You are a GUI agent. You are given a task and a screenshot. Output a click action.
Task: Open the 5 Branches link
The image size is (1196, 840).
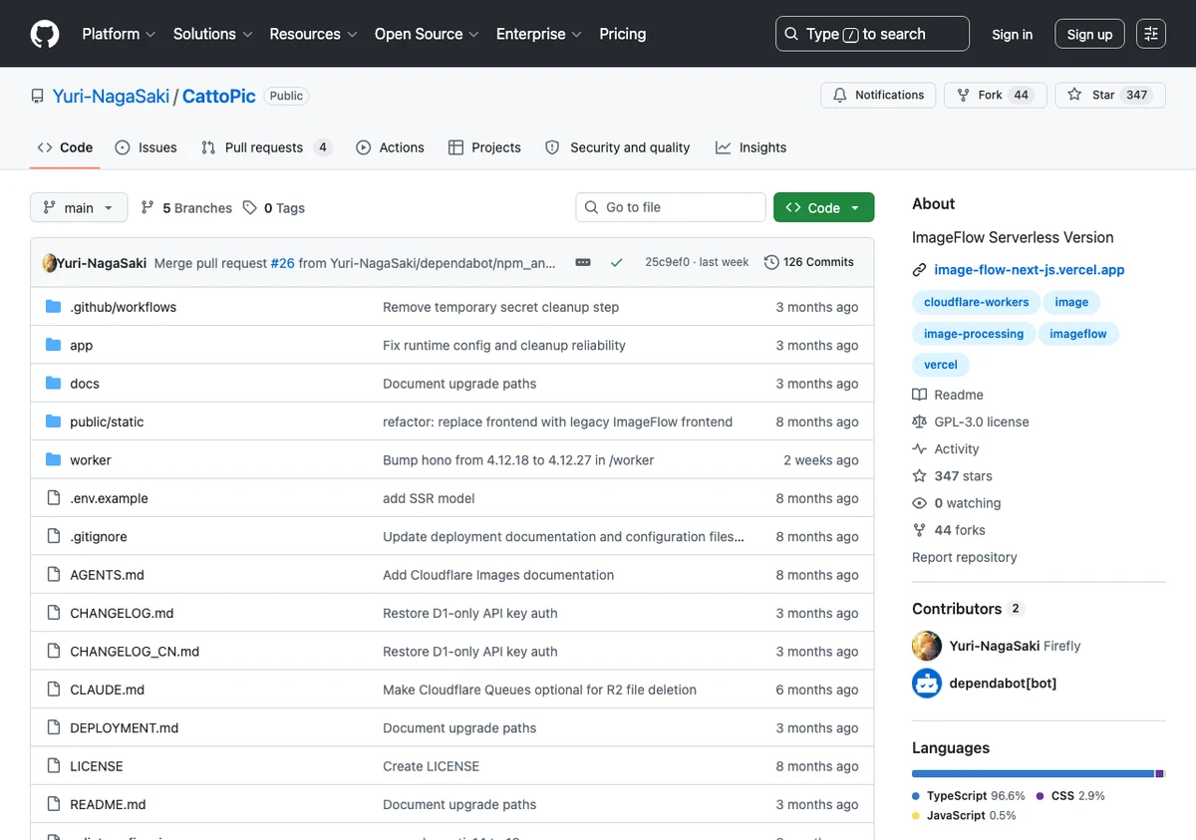(186, 208)
